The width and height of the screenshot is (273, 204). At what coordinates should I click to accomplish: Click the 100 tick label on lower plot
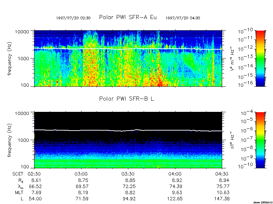click(x=28, y=167)
